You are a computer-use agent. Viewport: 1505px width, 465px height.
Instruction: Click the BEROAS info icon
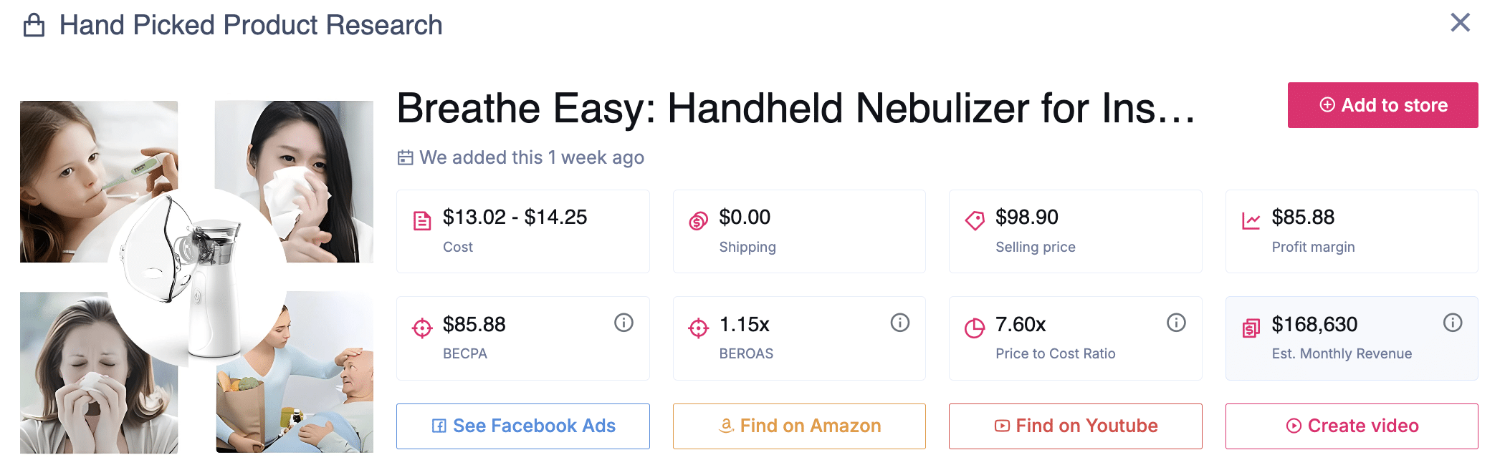(x=900, y=323)
